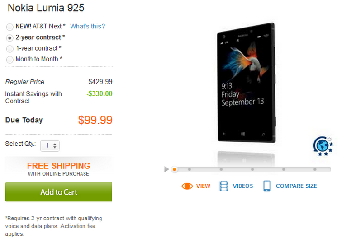
Task: Open the "What's this?" link
Action: coord(87,26)
